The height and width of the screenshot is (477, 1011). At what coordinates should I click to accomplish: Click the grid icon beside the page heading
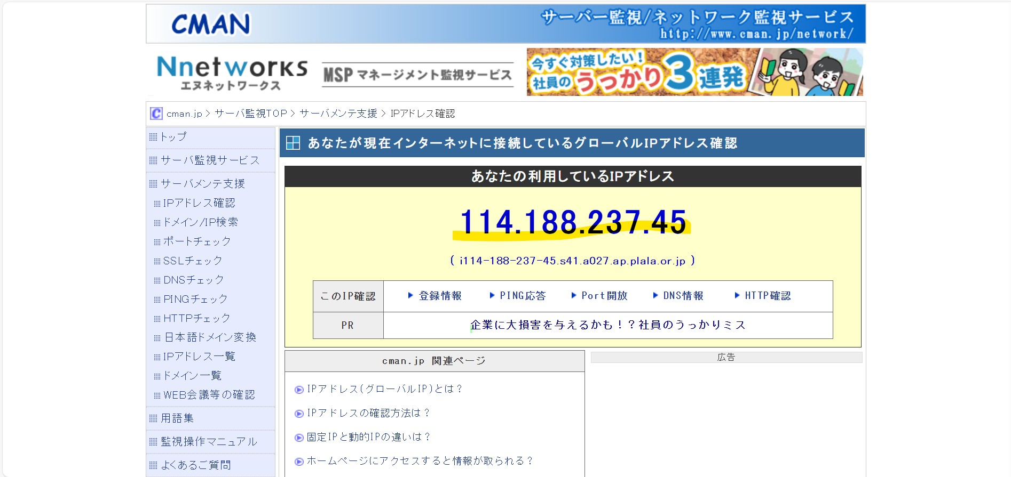(293, 143)
